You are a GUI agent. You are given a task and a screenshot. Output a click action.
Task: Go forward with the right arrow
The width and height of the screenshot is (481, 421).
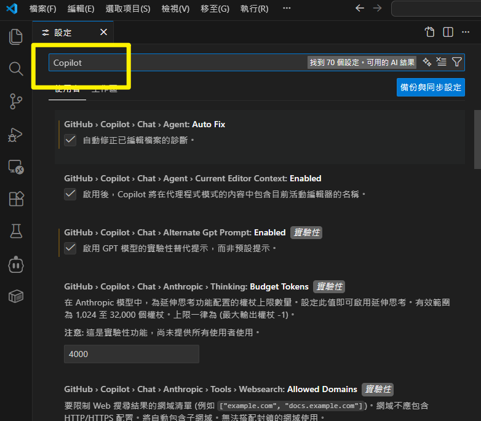(x=377, y=8)
